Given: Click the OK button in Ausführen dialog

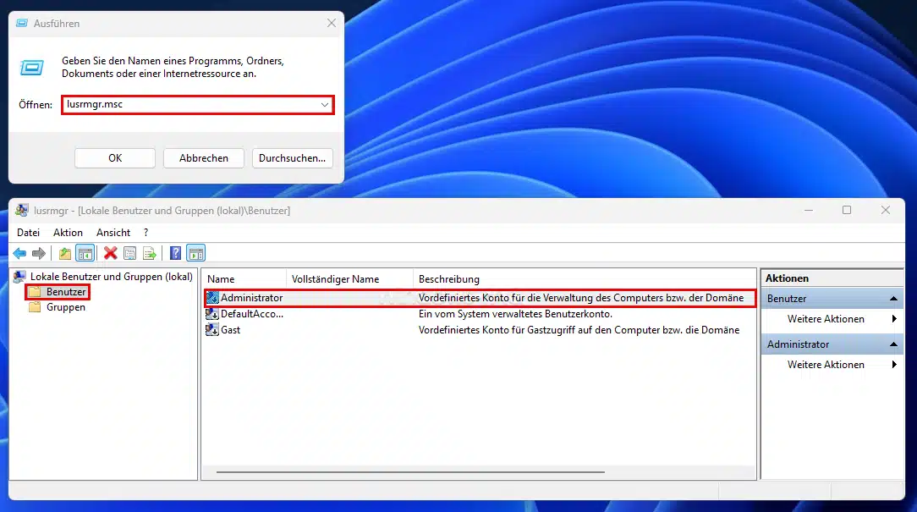Looking at the screenshot, I should [x=115, y=158].
